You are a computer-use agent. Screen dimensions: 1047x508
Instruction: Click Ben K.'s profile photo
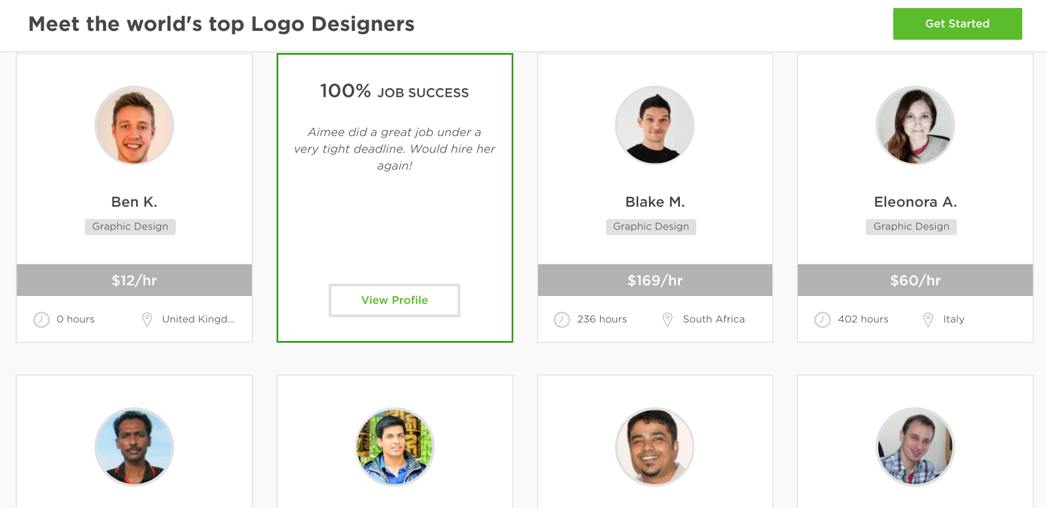[x=134, y=125]
